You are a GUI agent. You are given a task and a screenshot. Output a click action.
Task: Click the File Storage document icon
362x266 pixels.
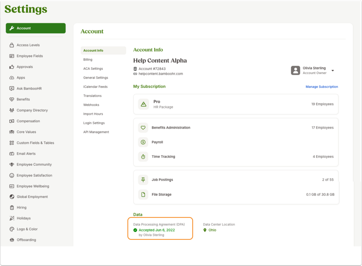(143, 195)
